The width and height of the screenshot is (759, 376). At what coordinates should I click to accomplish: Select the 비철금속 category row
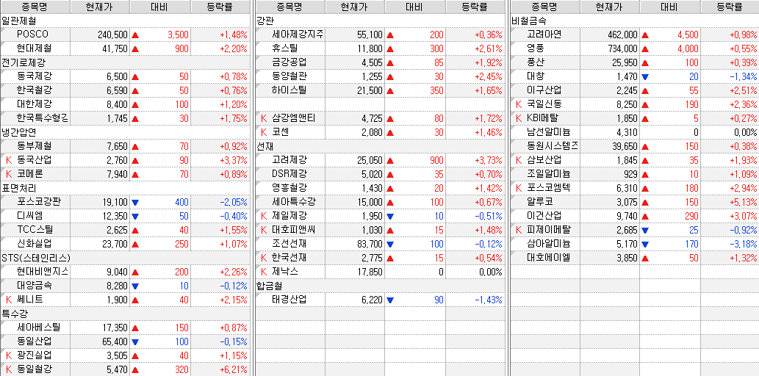[635, 21]
